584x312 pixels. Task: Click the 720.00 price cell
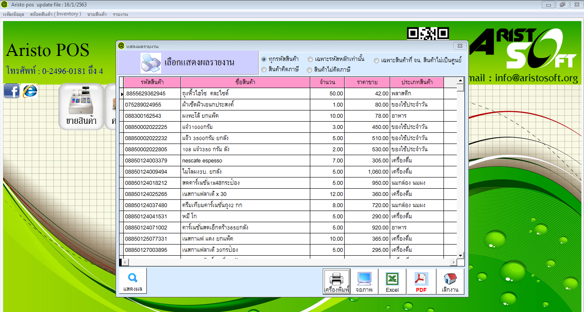point(367,205)
